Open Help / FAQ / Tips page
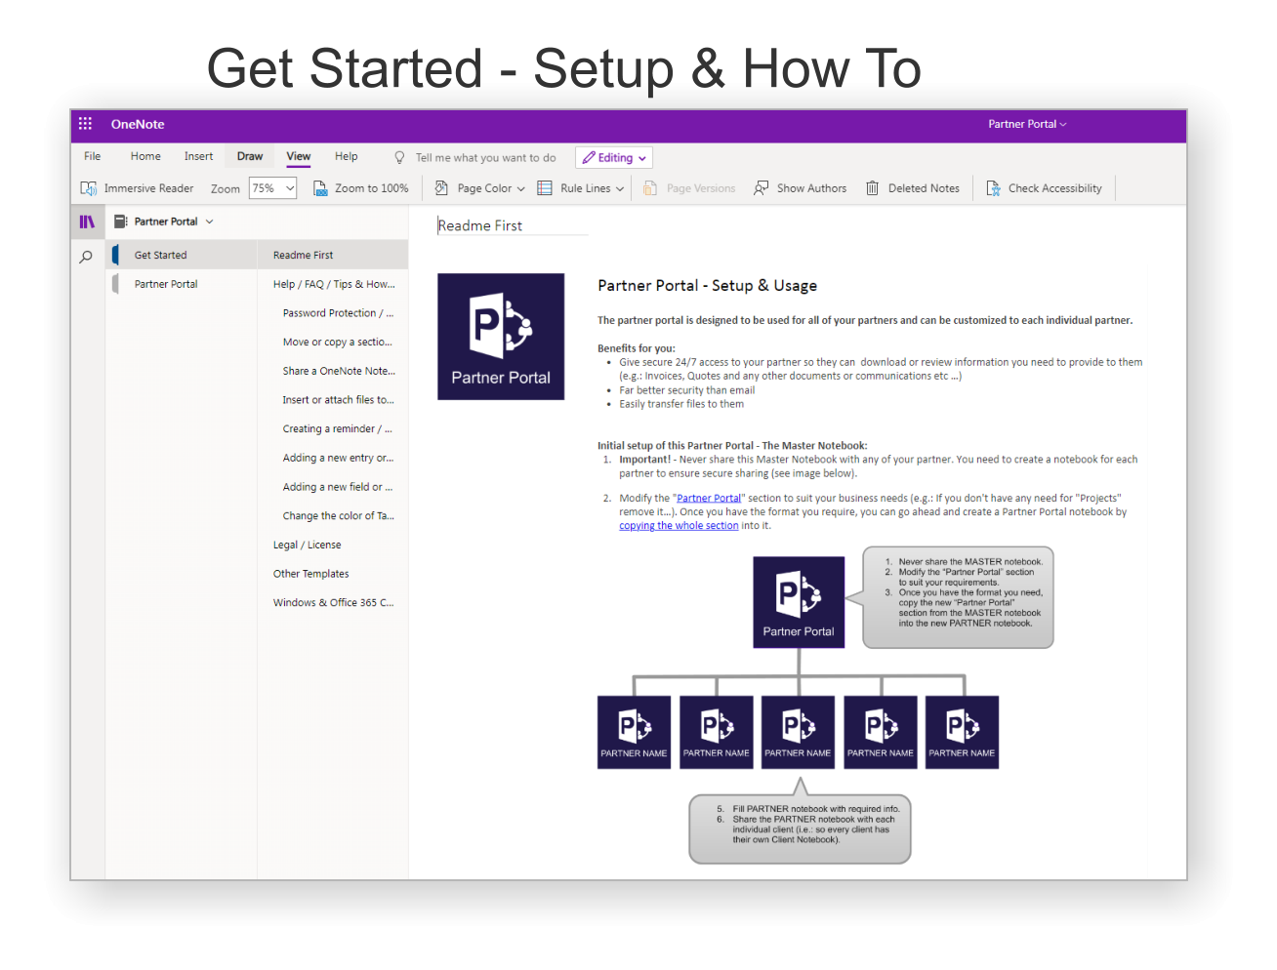This screenshot has width=1277, height=970. tap(333, 284)
